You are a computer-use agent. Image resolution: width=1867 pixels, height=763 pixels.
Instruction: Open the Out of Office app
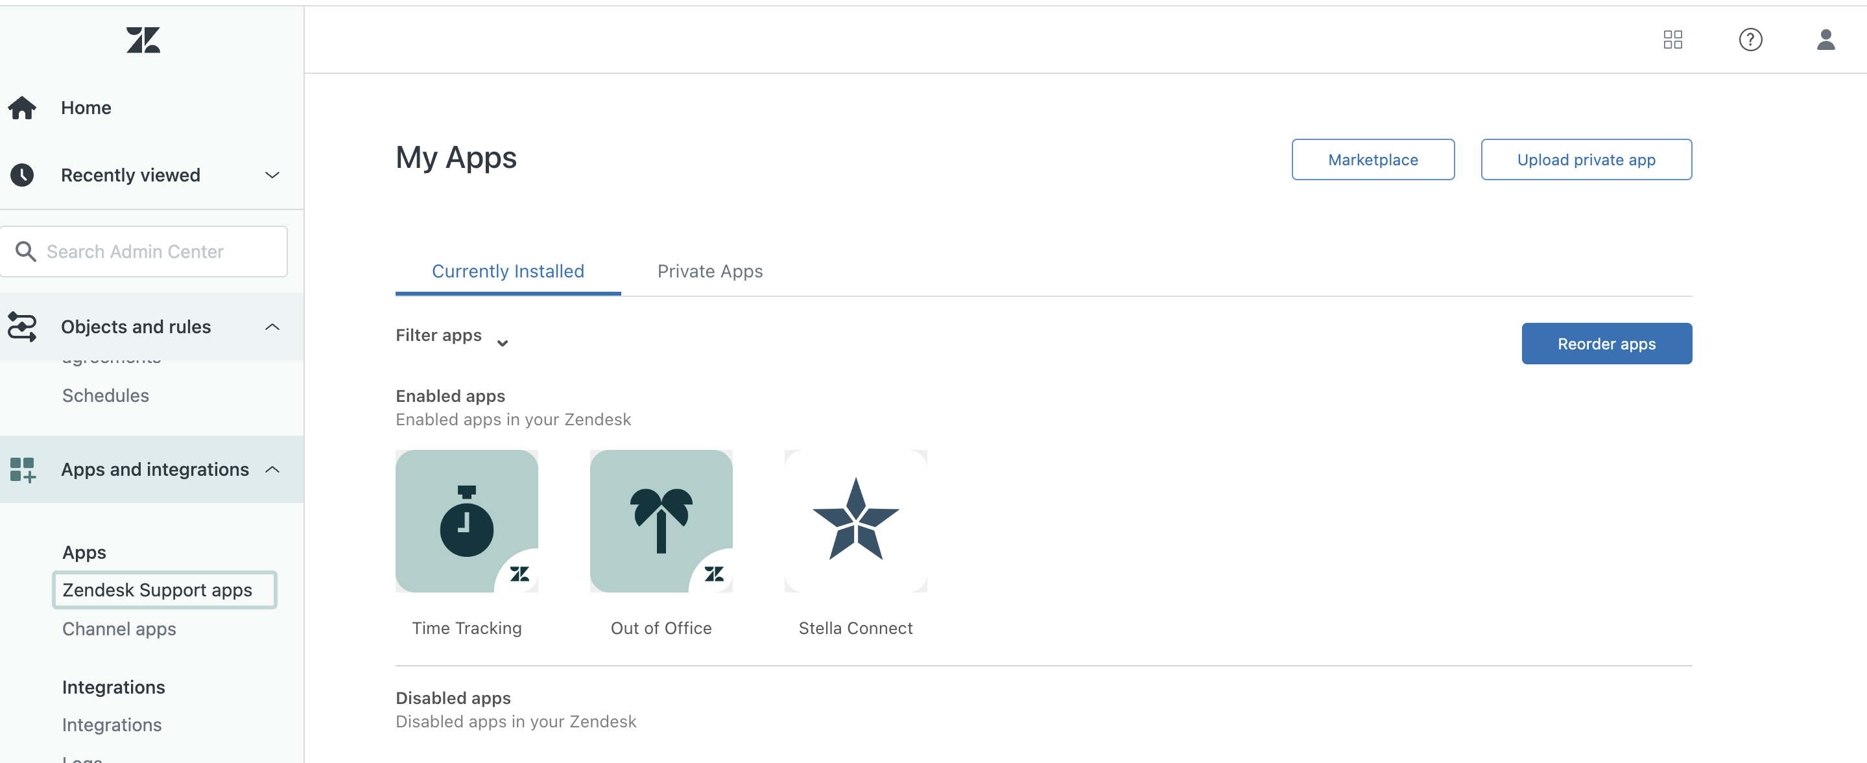pyautogui.click(x=660, y=521)
